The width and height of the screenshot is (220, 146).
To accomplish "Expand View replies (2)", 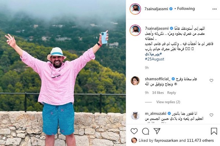I will tap(168, 102).
